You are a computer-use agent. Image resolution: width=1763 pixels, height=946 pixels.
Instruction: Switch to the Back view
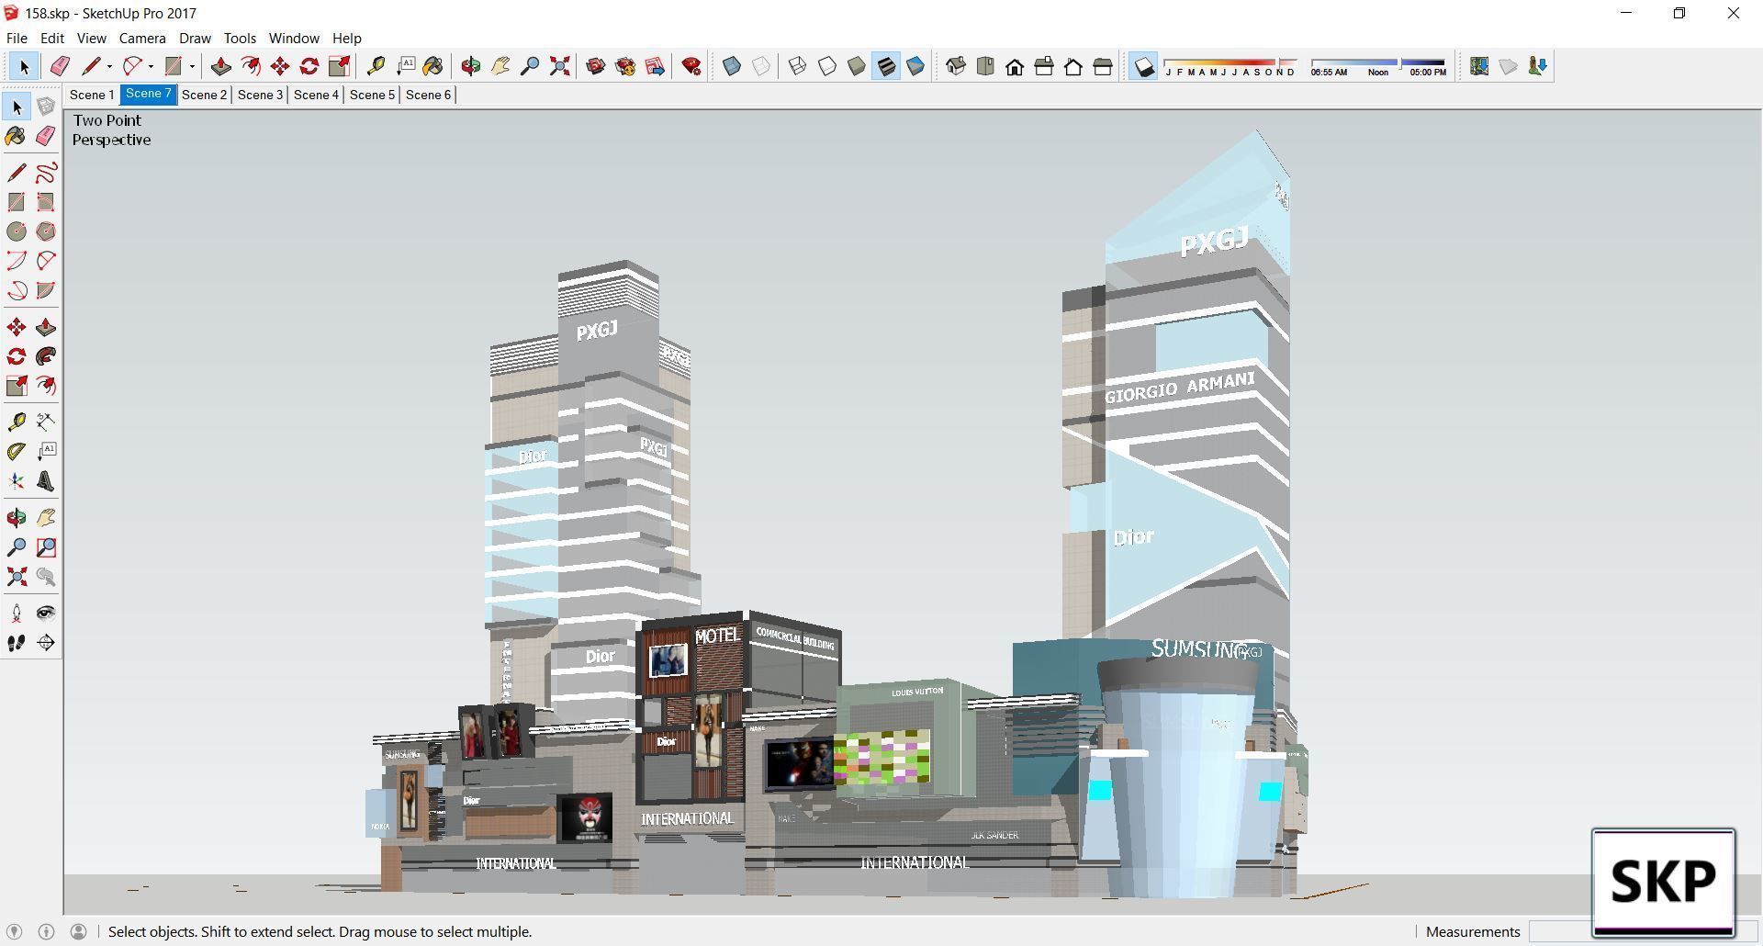pyautogui.click(x=1073, y=66)
